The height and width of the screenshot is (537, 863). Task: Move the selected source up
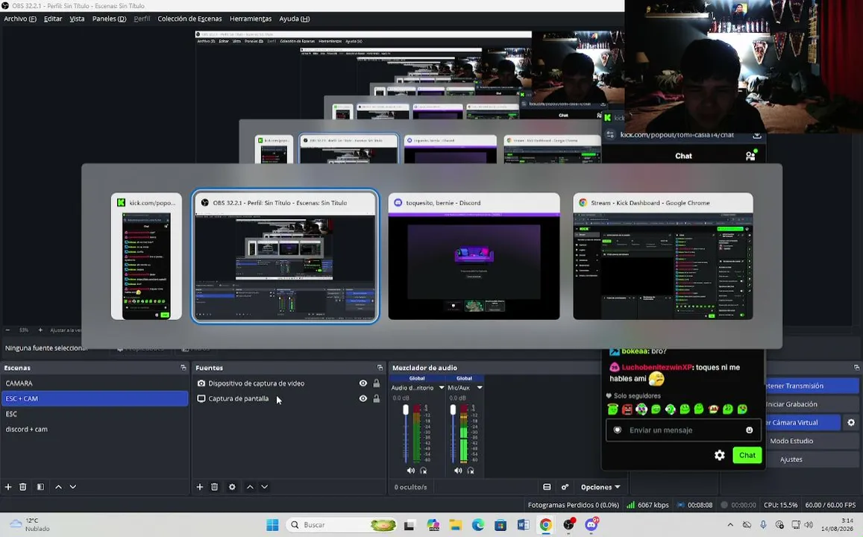coord(250,487)
